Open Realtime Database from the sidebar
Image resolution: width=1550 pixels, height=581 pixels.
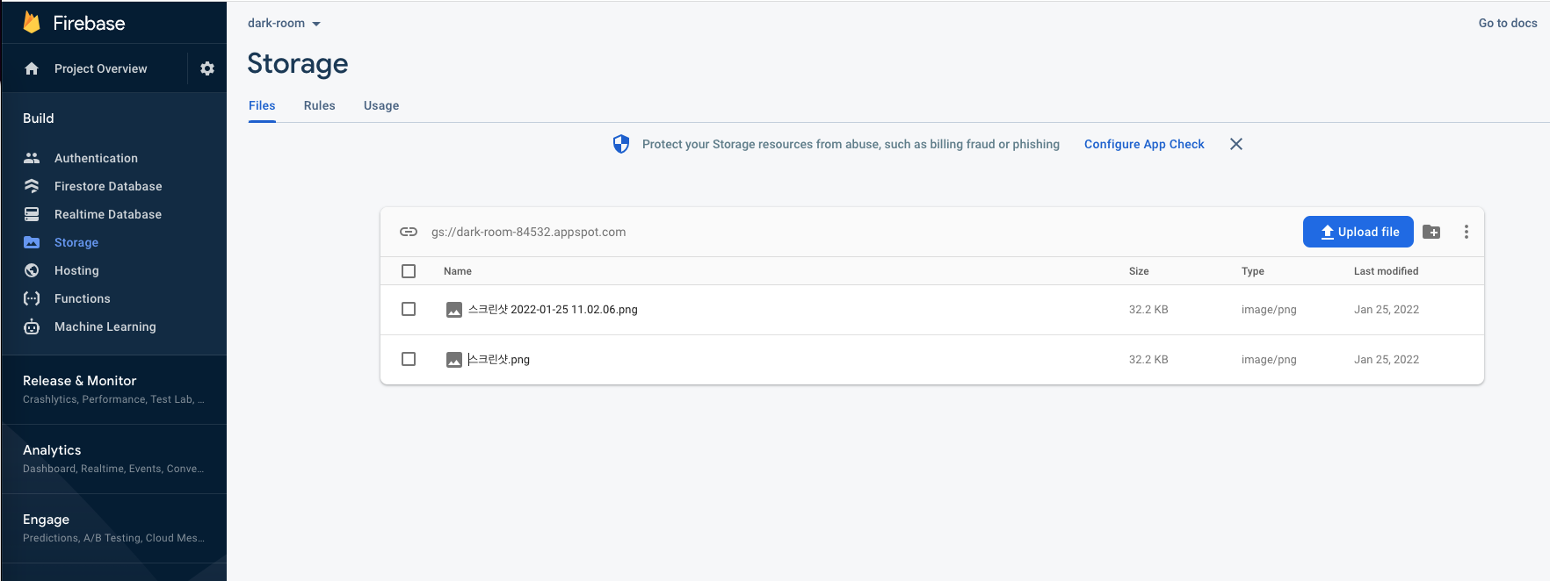point(108,214)
